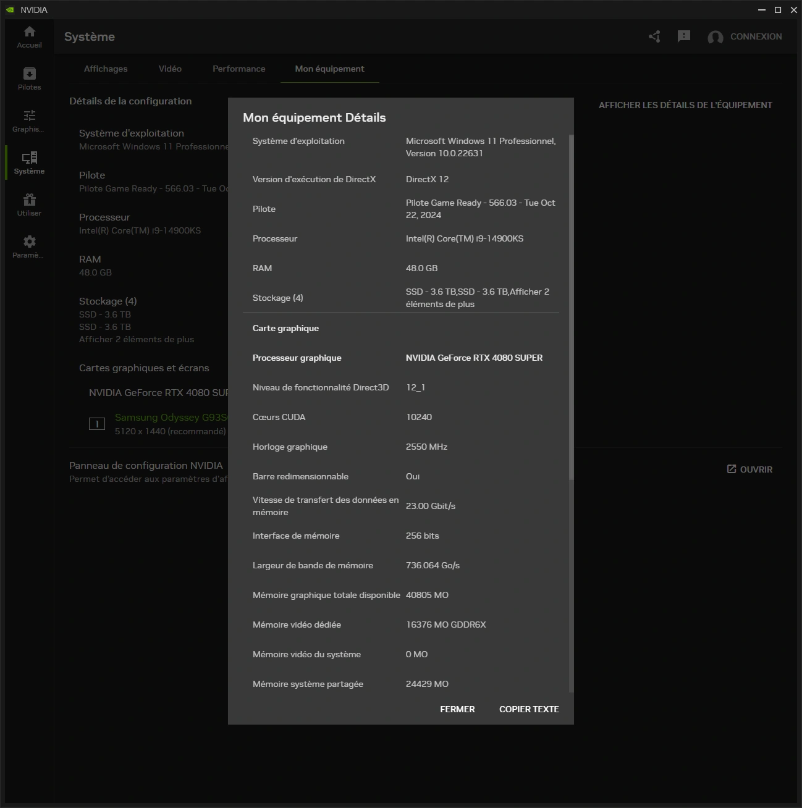Click the NVIDIA logo in title bar

click(10, 10)
